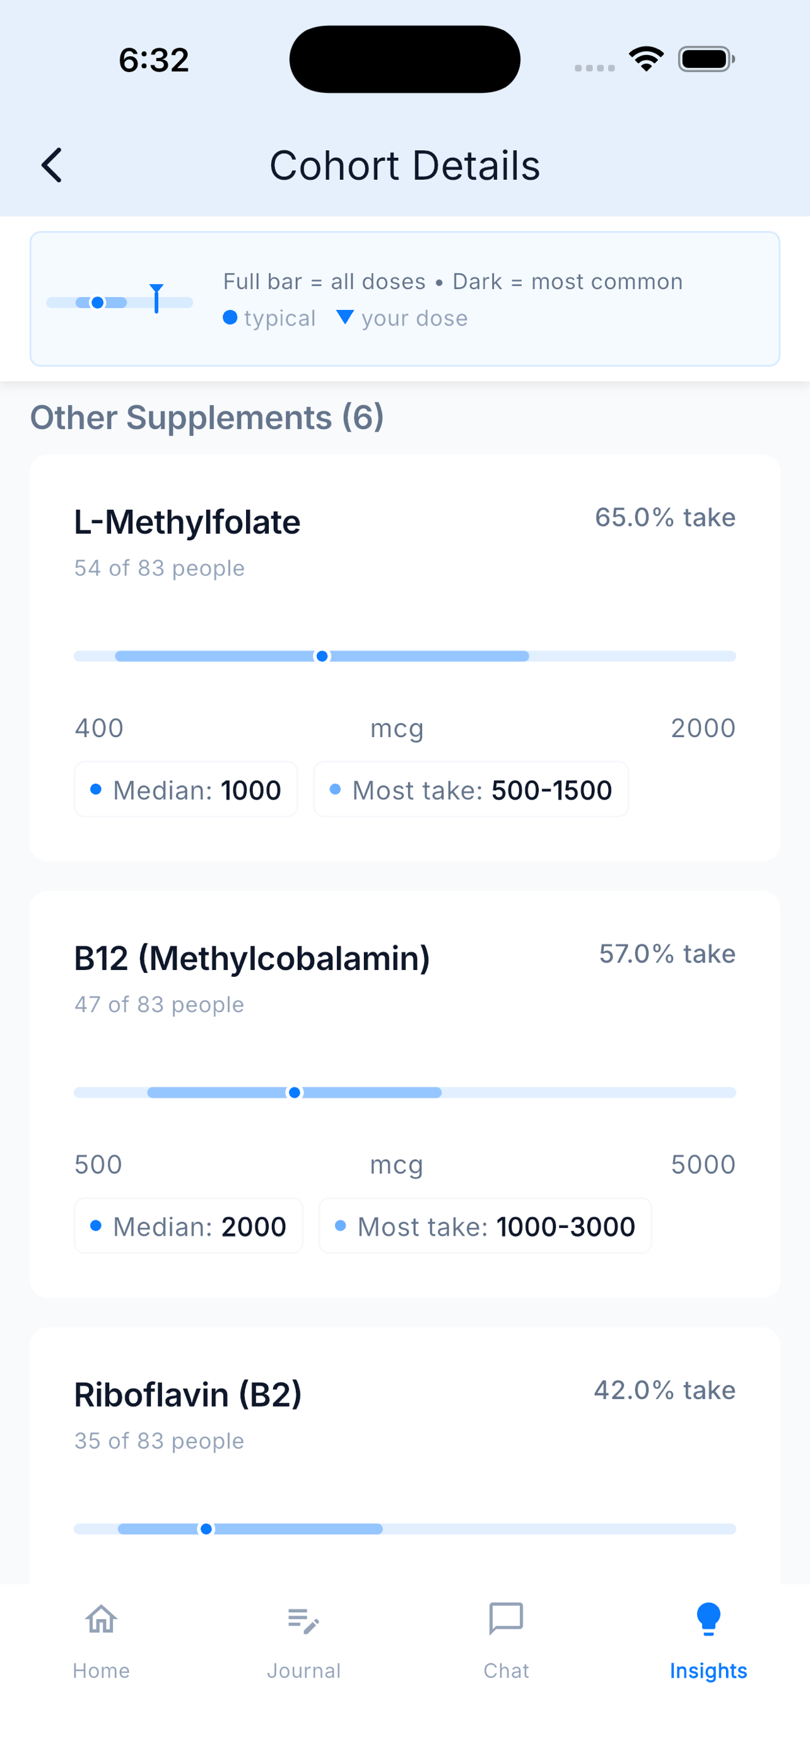Click the Riboflavin dose bar median dot
The height and width of the screenshot is (1753, 810).
click(x=206, y=1528)
